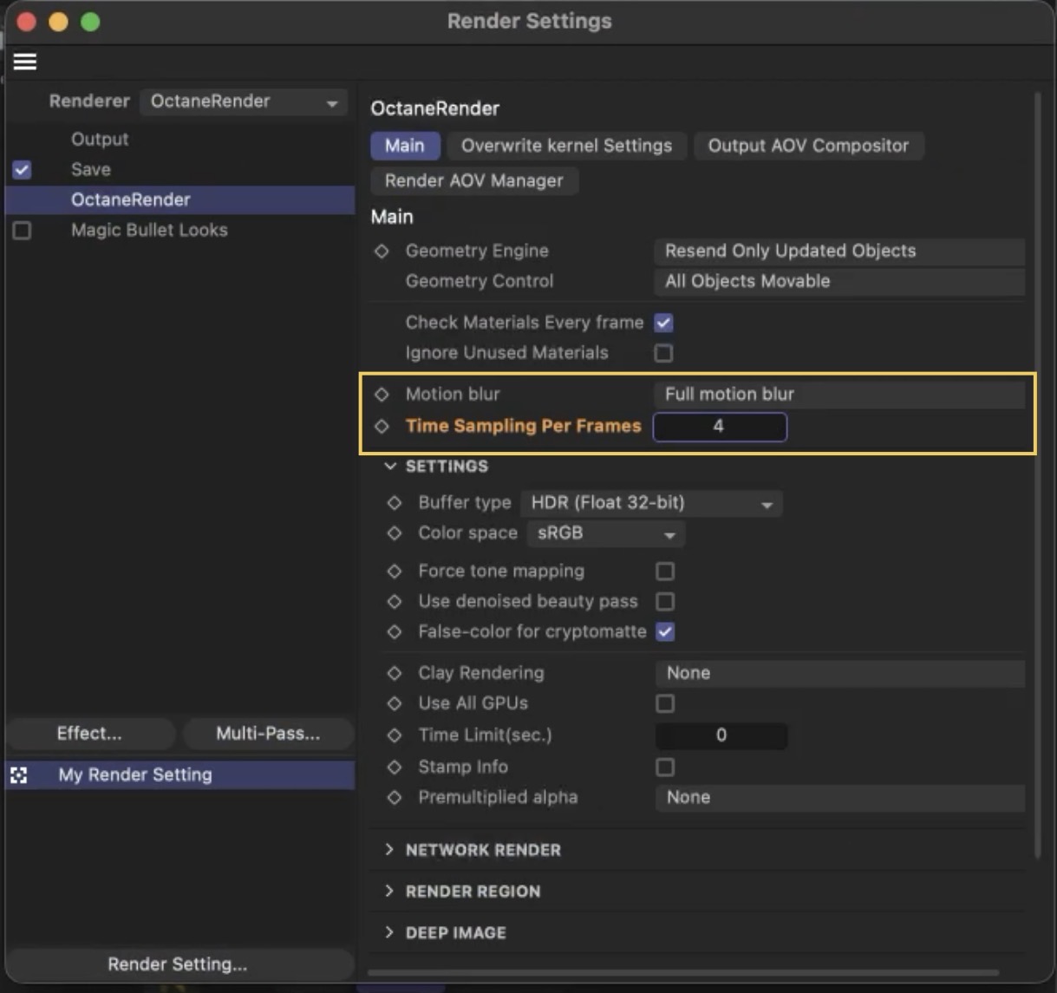Open the hamburger menu icon
This screenshot has width=1057, height=993.
click(x=25, y=62)
